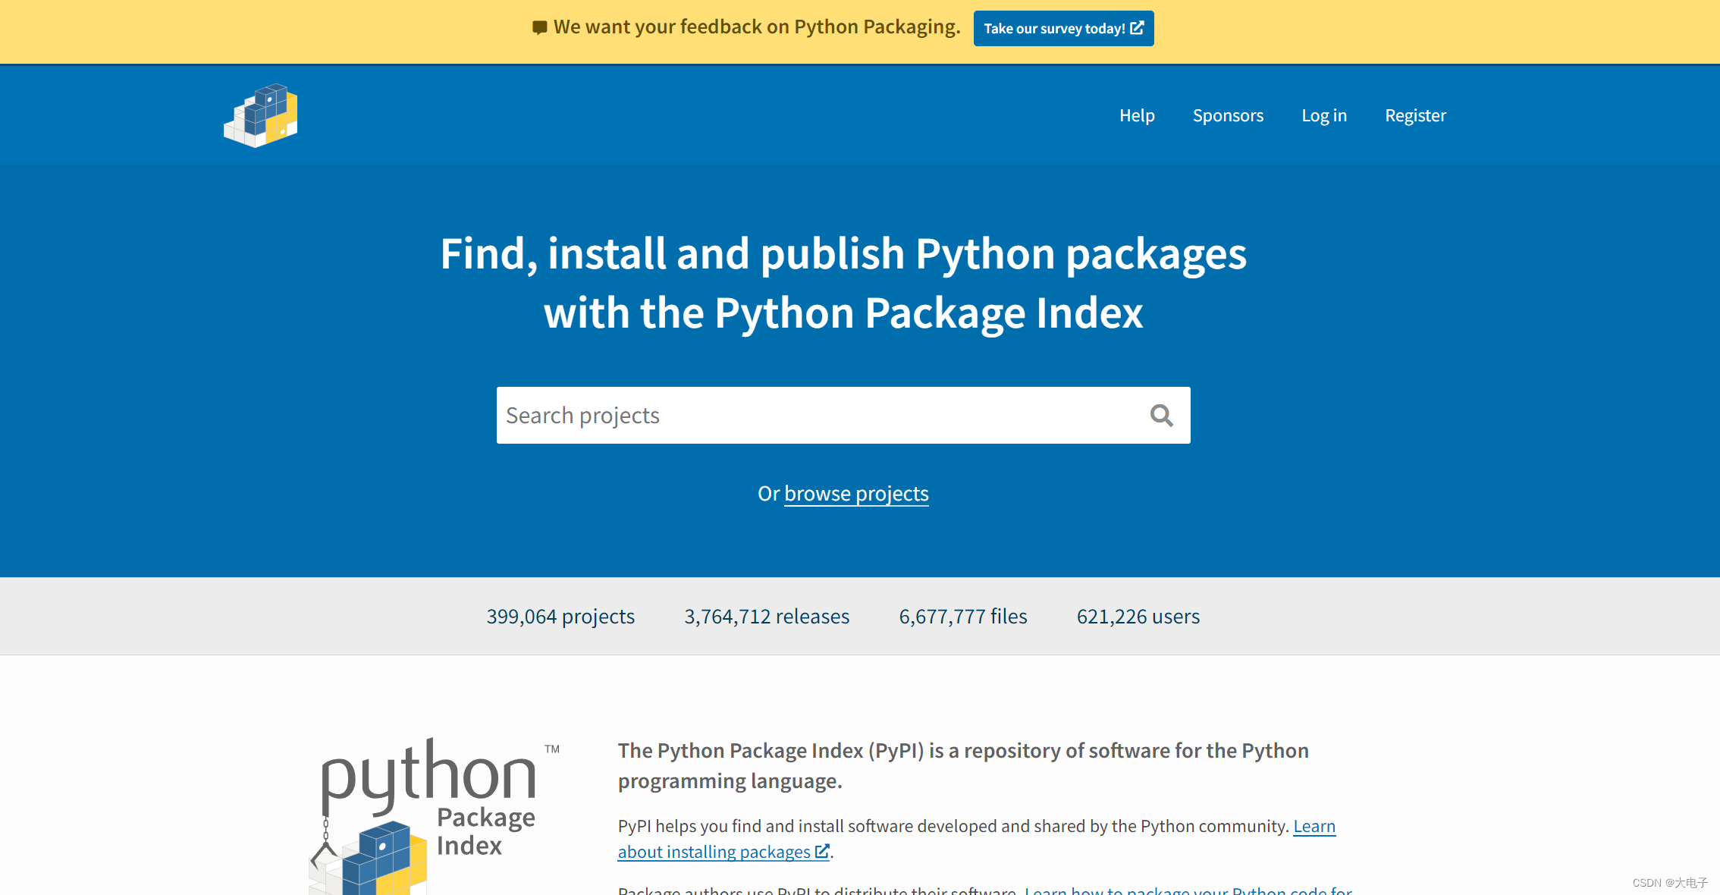Open the Sponsors page
Viewport: 1720px width, 895px height.
coord(1228,115)
